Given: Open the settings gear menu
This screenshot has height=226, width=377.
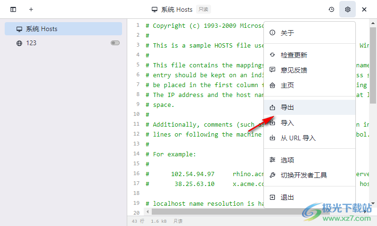Looking at the screenshot, I should [x=347, y=9].
